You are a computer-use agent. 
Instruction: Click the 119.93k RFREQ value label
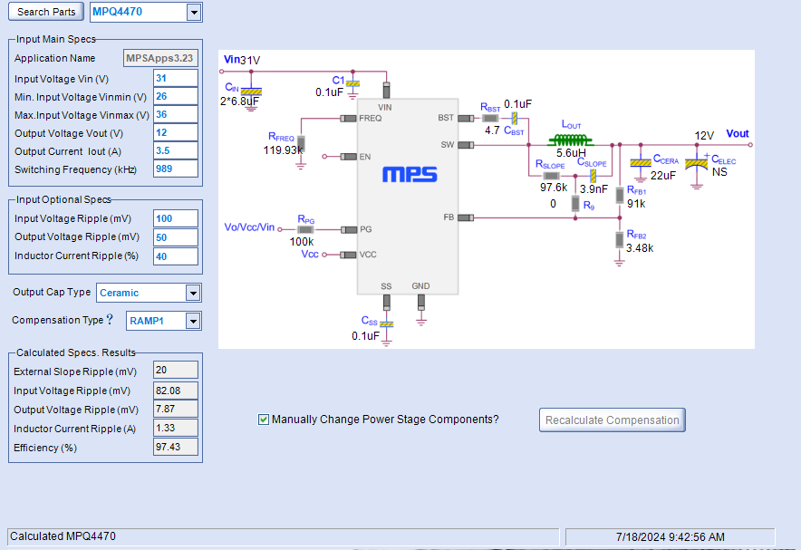click(x=283, y=150)
